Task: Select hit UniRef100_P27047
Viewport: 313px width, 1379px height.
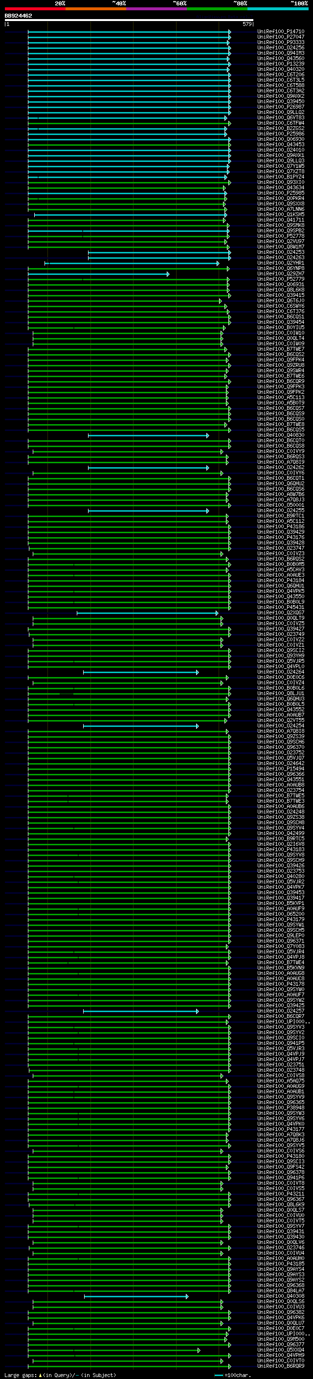Action: point(280,37)
